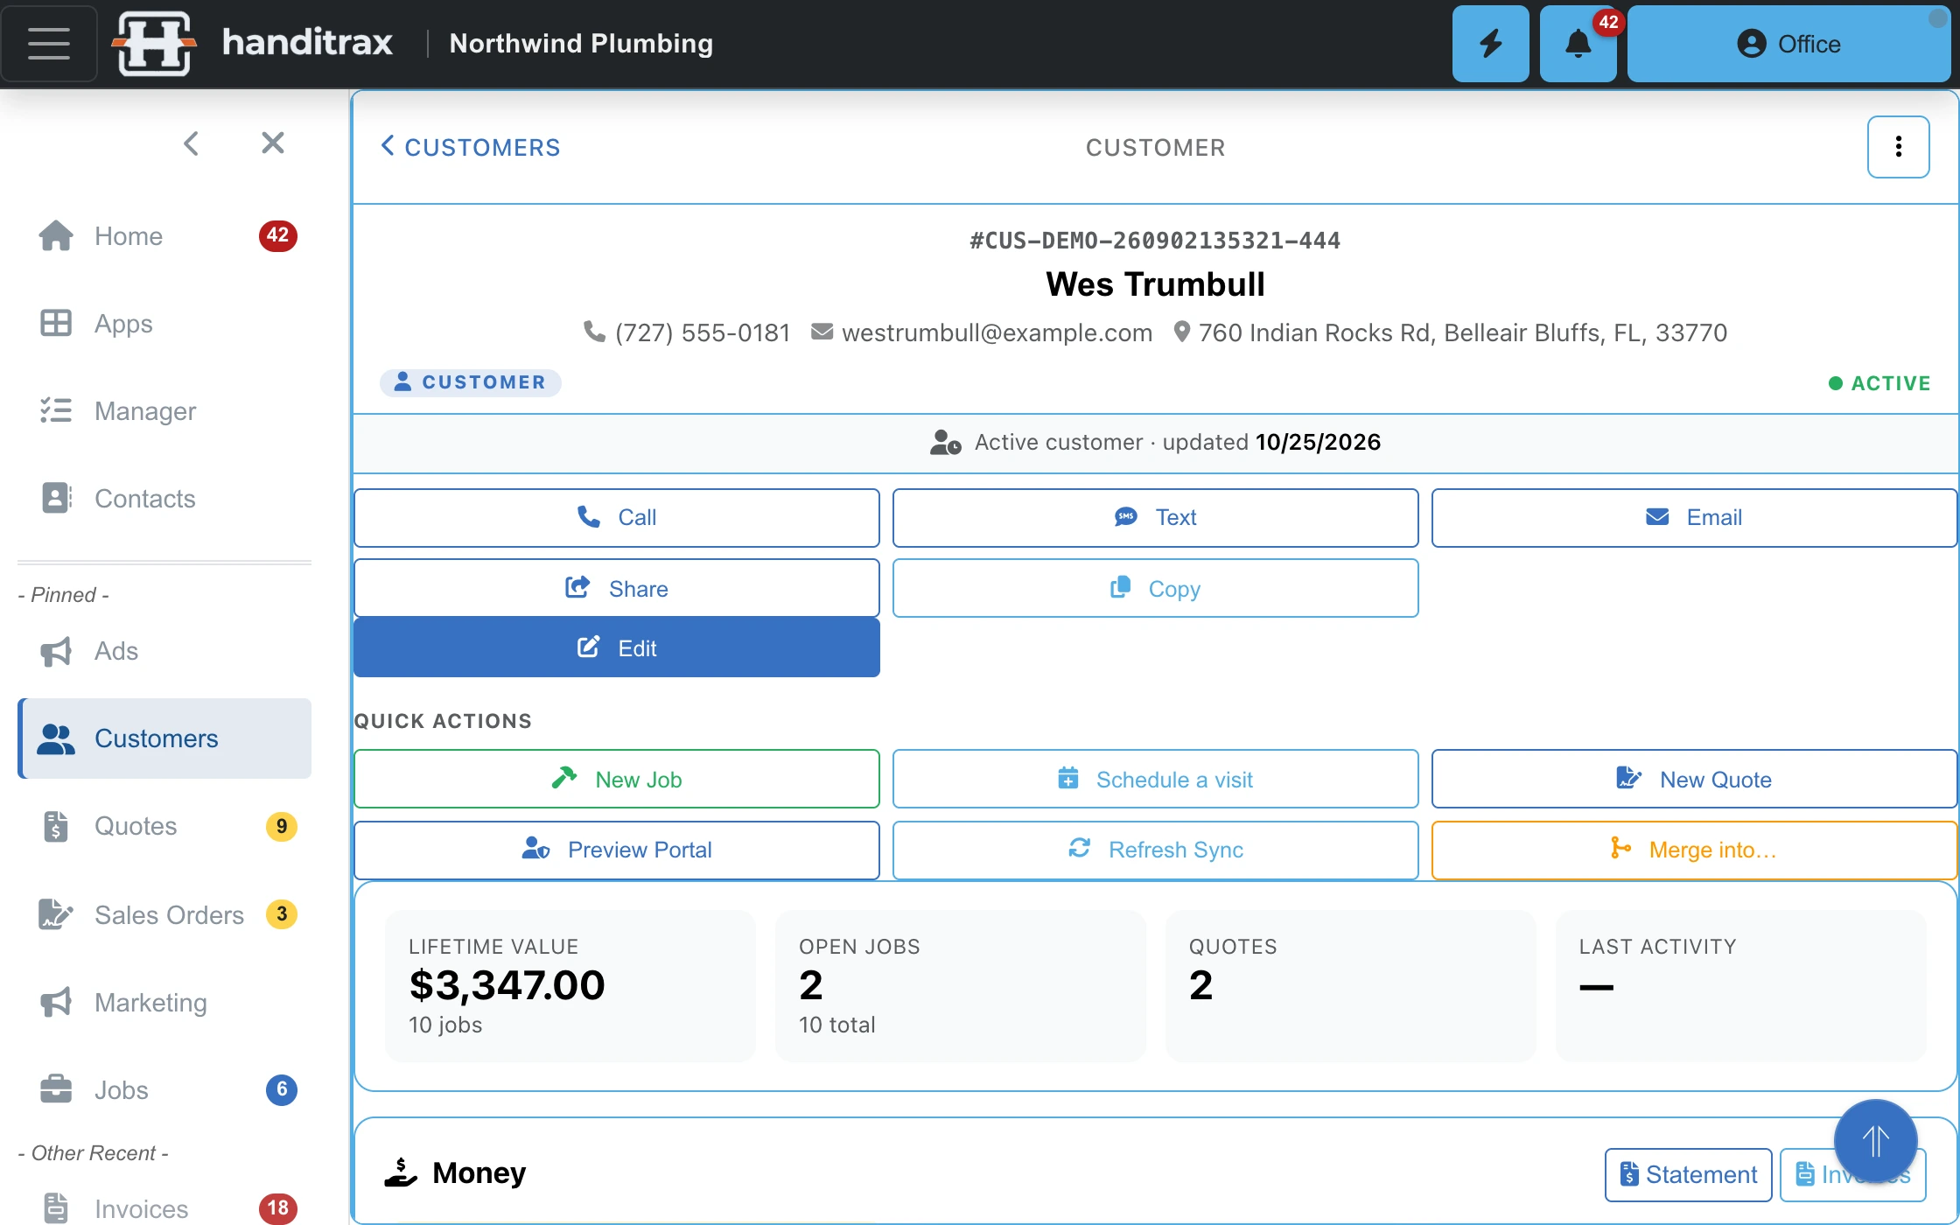The image size is (1960, 1225).
Task: Select Customers in the sidebar
Action: (164, 738)
